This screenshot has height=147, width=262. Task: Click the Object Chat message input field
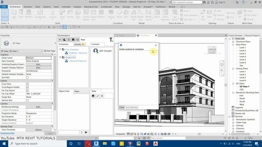(69, 132)
